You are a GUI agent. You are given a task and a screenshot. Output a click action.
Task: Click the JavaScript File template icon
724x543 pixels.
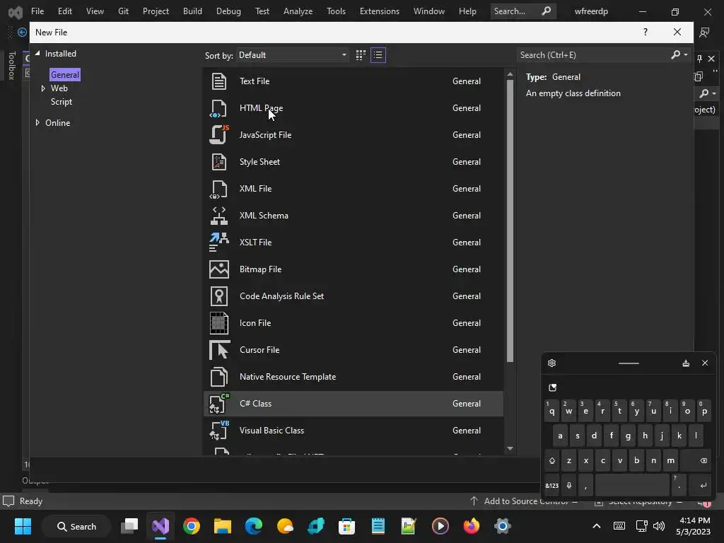(219, 135)
